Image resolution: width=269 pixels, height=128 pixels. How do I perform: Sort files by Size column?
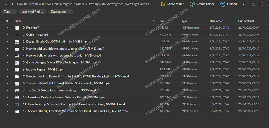coord(162,21)
